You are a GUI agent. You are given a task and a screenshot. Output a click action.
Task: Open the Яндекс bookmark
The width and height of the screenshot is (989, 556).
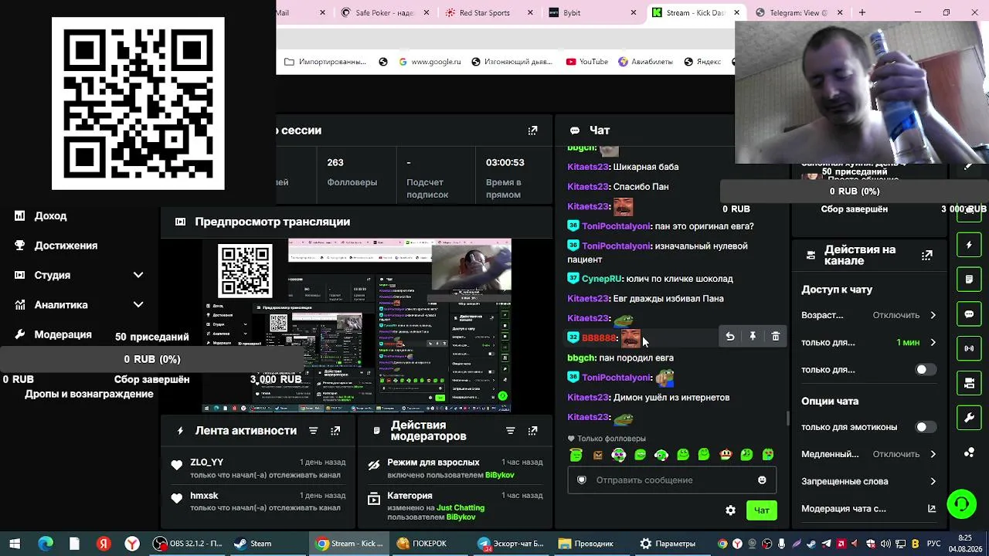(702, 62)
